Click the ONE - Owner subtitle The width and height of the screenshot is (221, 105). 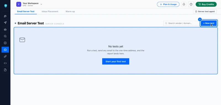coord(28,6)
